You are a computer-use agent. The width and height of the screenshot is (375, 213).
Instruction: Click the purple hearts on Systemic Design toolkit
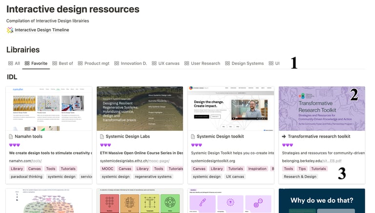click(197, 145)
